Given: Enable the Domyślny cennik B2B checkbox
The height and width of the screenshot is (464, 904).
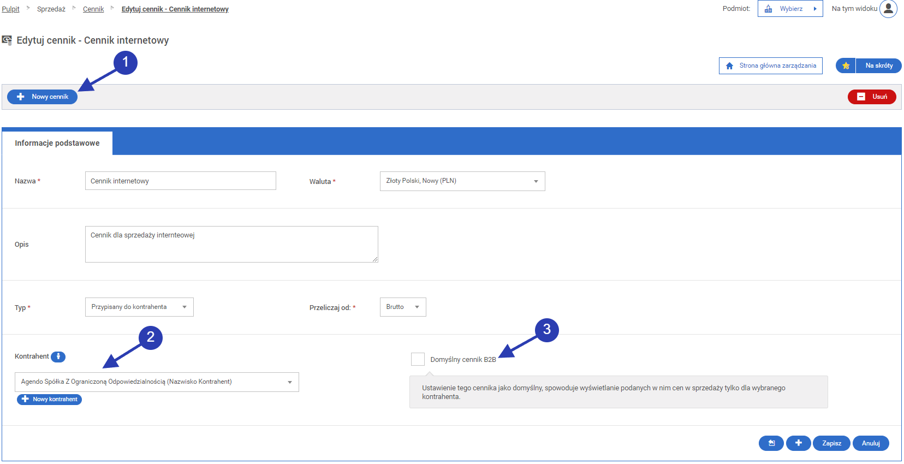Looking at the screenshot, I should 418,359.
